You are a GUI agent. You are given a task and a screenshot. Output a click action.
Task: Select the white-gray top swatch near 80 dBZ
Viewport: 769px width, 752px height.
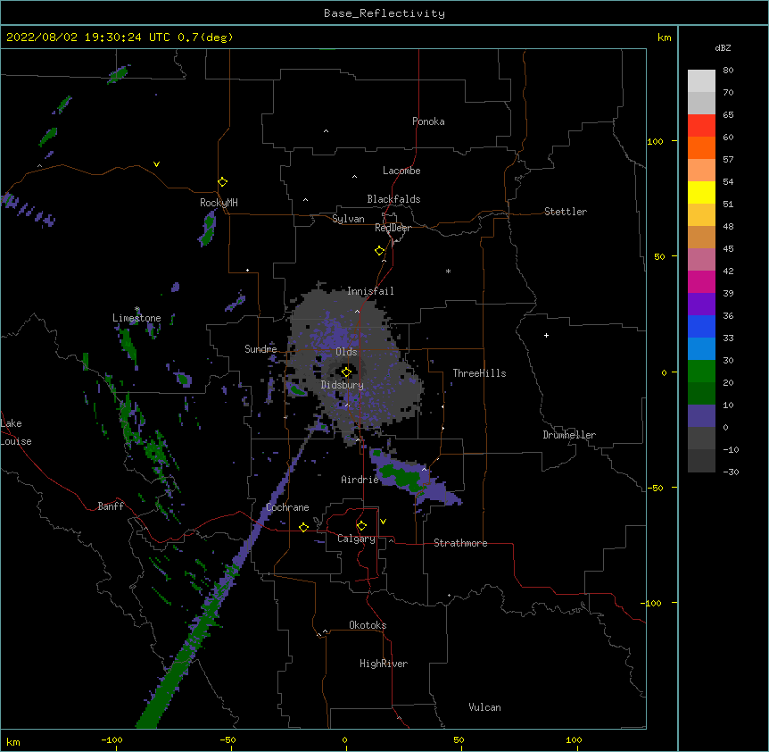[x=701, y=81]
